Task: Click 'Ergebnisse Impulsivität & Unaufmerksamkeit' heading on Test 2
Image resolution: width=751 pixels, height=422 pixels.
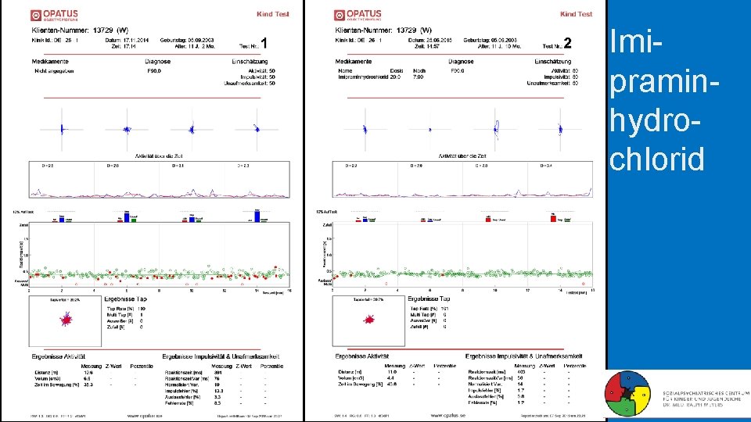Action: pyautogui.click(x=524, y=356)
